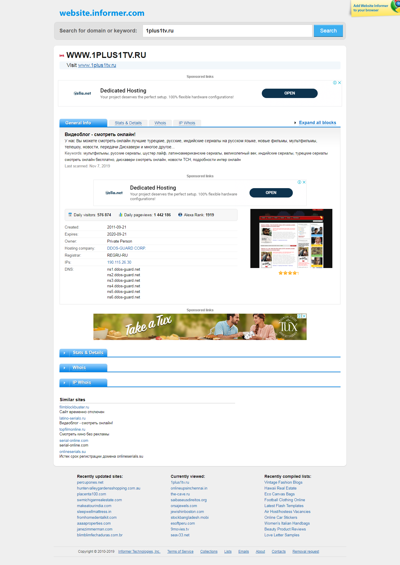Open similar site topfilmonline.ru
The width and height of the screenshot is (400, 565).
click(72, 429)
